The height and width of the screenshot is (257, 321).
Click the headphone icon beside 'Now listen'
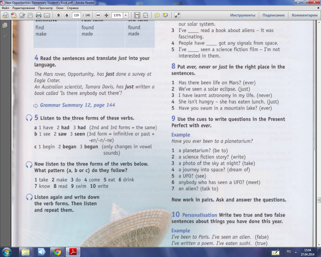(x=29, y=164)
